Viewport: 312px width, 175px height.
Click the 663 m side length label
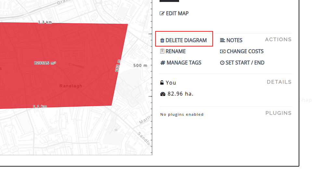118,65
